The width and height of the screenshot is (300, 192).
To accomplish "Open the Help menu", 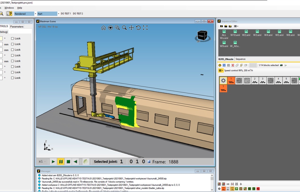I will click(19, 8).
